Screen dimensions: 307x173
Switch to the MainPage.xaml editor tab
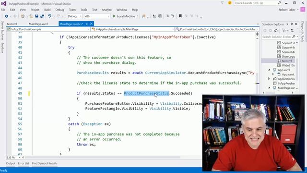tap(38, 24)
